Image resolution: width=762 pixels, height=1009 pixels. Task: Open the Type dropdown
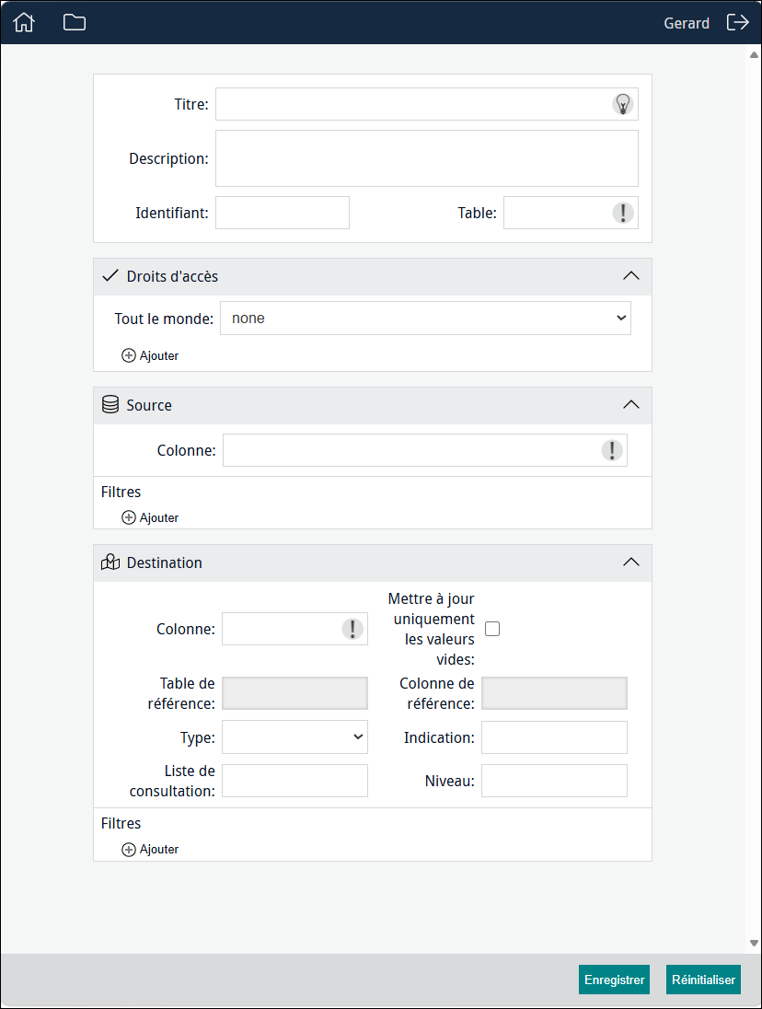(x=295, y=736)
